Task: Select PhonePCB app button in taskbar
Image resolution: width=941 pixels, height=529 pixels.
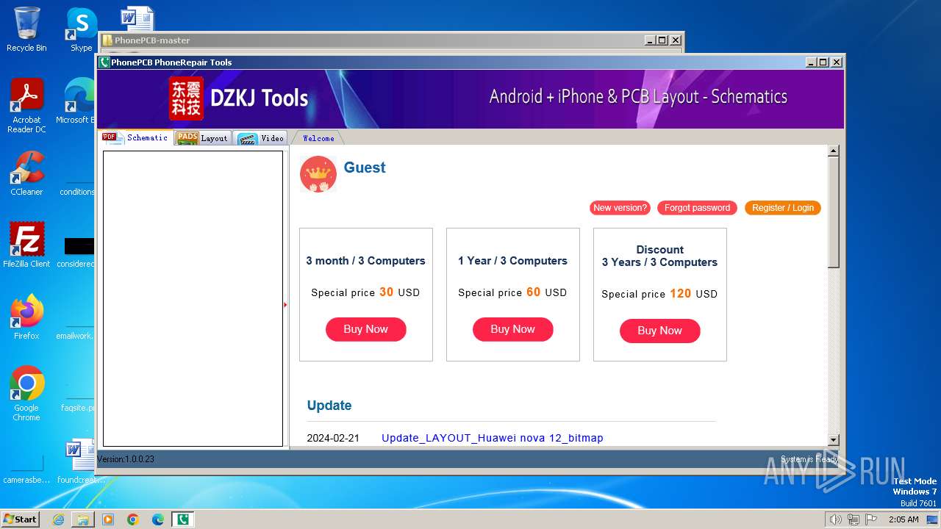Action: pos(183,519)
